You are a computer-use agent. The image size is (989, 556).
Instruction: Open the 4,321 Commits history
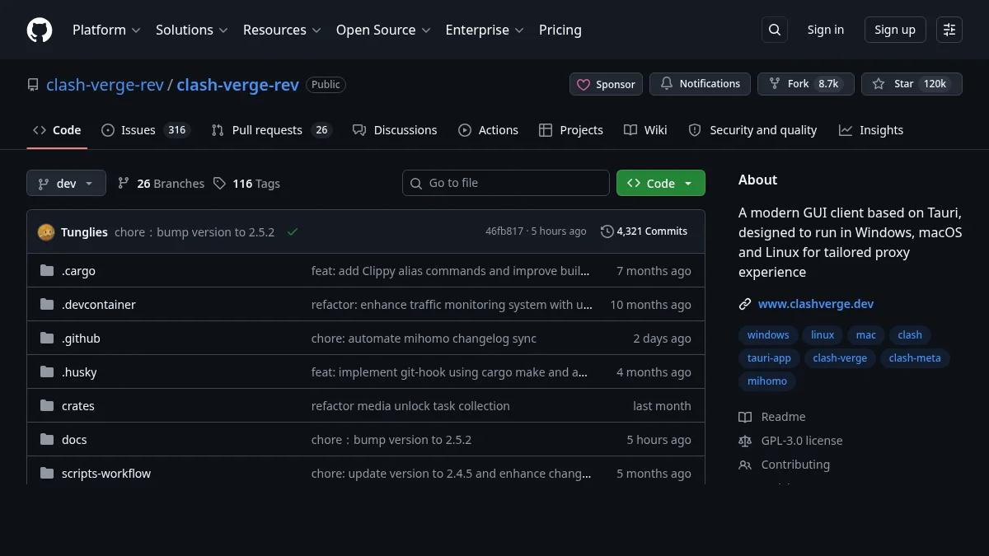[x=644, y=231]
